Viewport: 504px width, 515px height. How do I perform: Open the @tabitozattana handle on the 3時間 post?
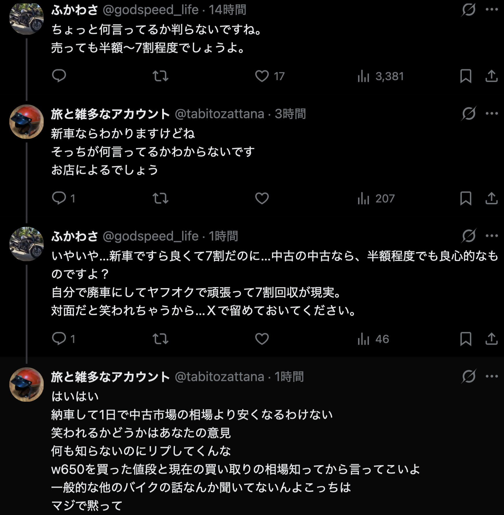pyautogui.click(x=219, y=114)
